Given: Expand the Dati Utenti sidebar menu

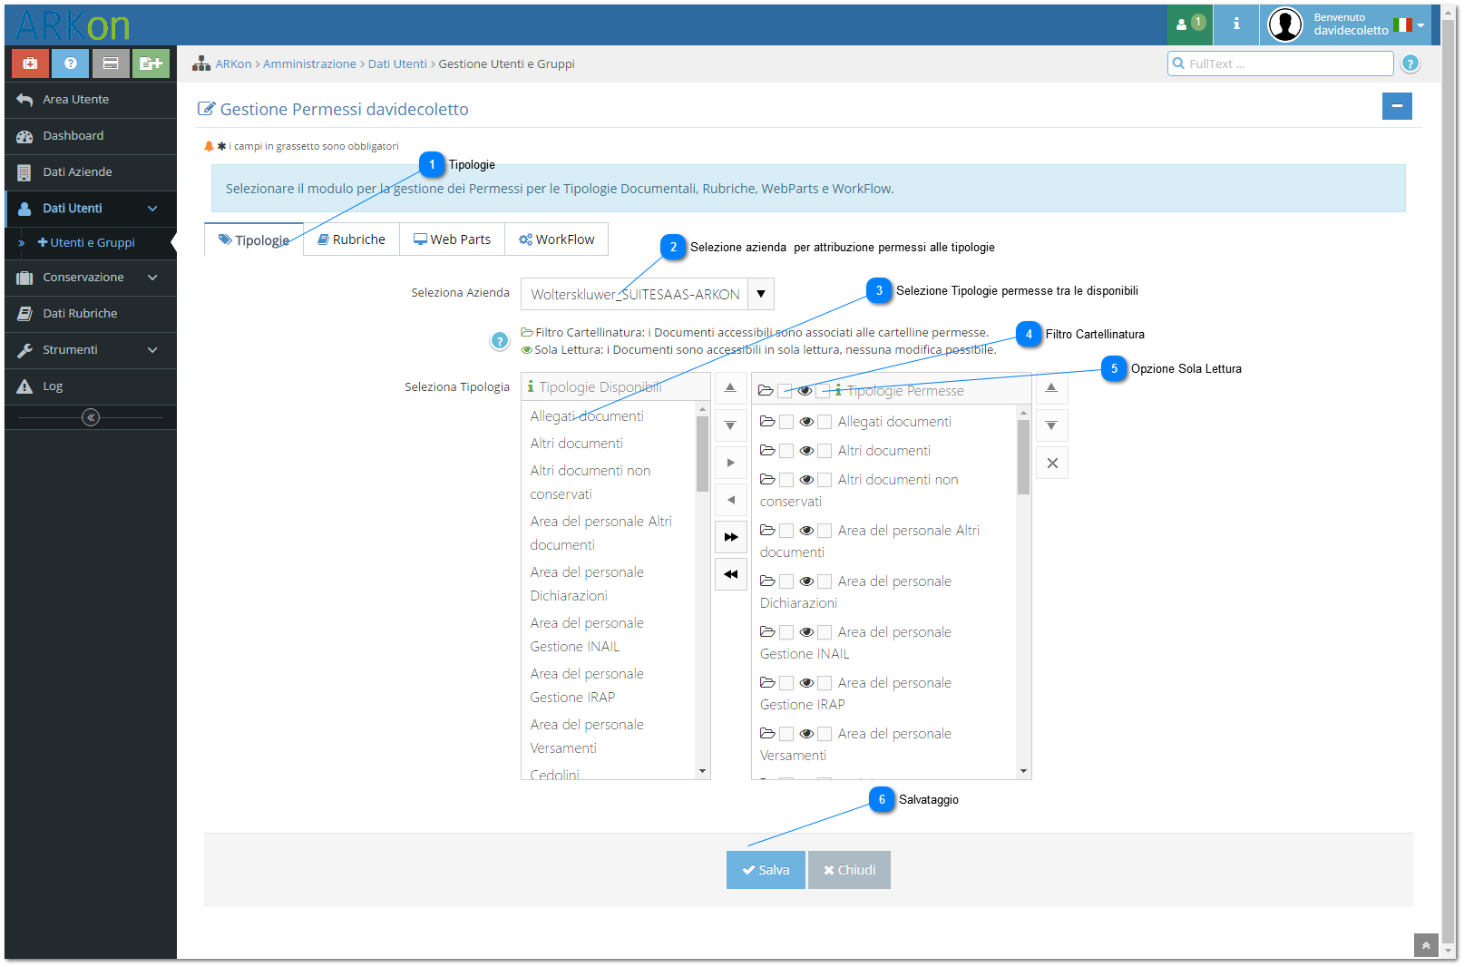Looking at the screenshot, I should (x=91, y=209).
